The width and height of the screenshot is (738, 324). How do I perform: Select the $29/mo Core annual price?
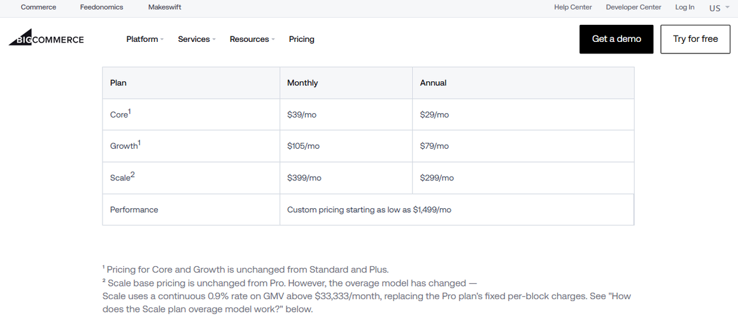(x=434, y=115)
